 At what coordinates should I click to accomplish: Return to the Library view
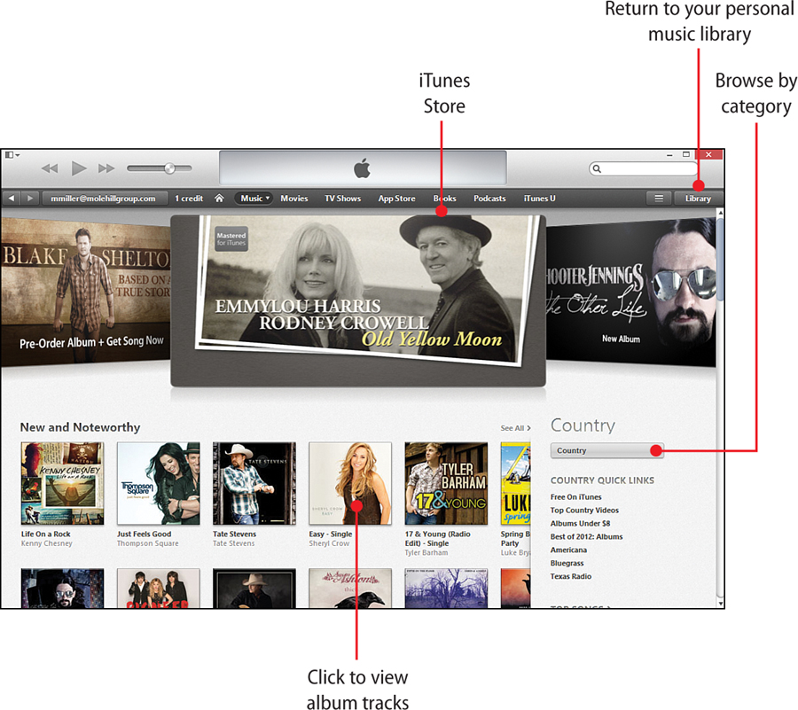698,199
